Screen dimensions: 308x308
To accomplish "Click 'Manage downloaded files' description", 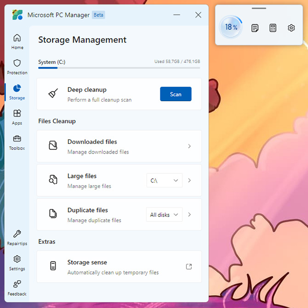I will coord(98,152).
